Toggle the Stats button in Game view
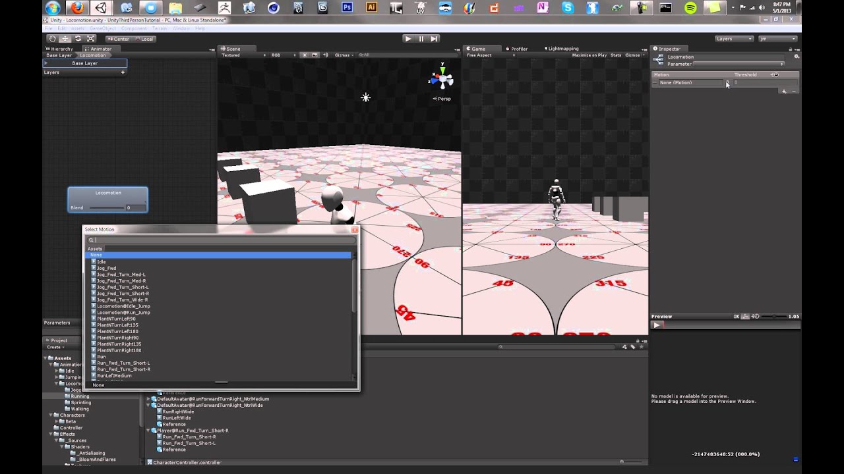 pos(616,55)
